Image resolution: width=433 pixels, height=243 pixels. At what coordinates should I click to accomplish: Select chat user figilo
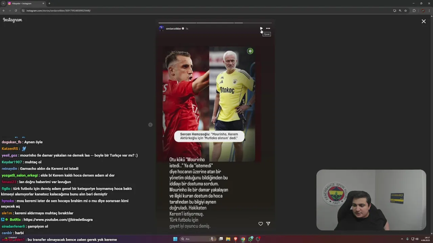pos(6,189)
